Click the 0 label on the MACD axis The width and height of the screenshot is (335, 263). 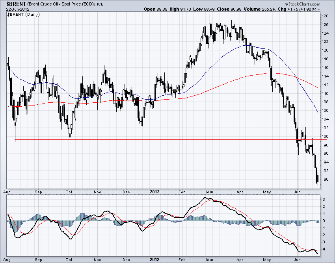(324, 221)
